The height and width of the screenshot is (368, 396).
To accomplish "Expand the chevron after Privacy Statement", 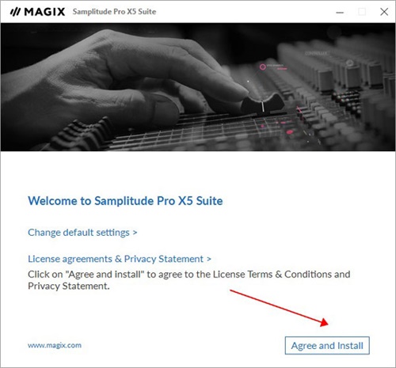I will click(209, 259).
